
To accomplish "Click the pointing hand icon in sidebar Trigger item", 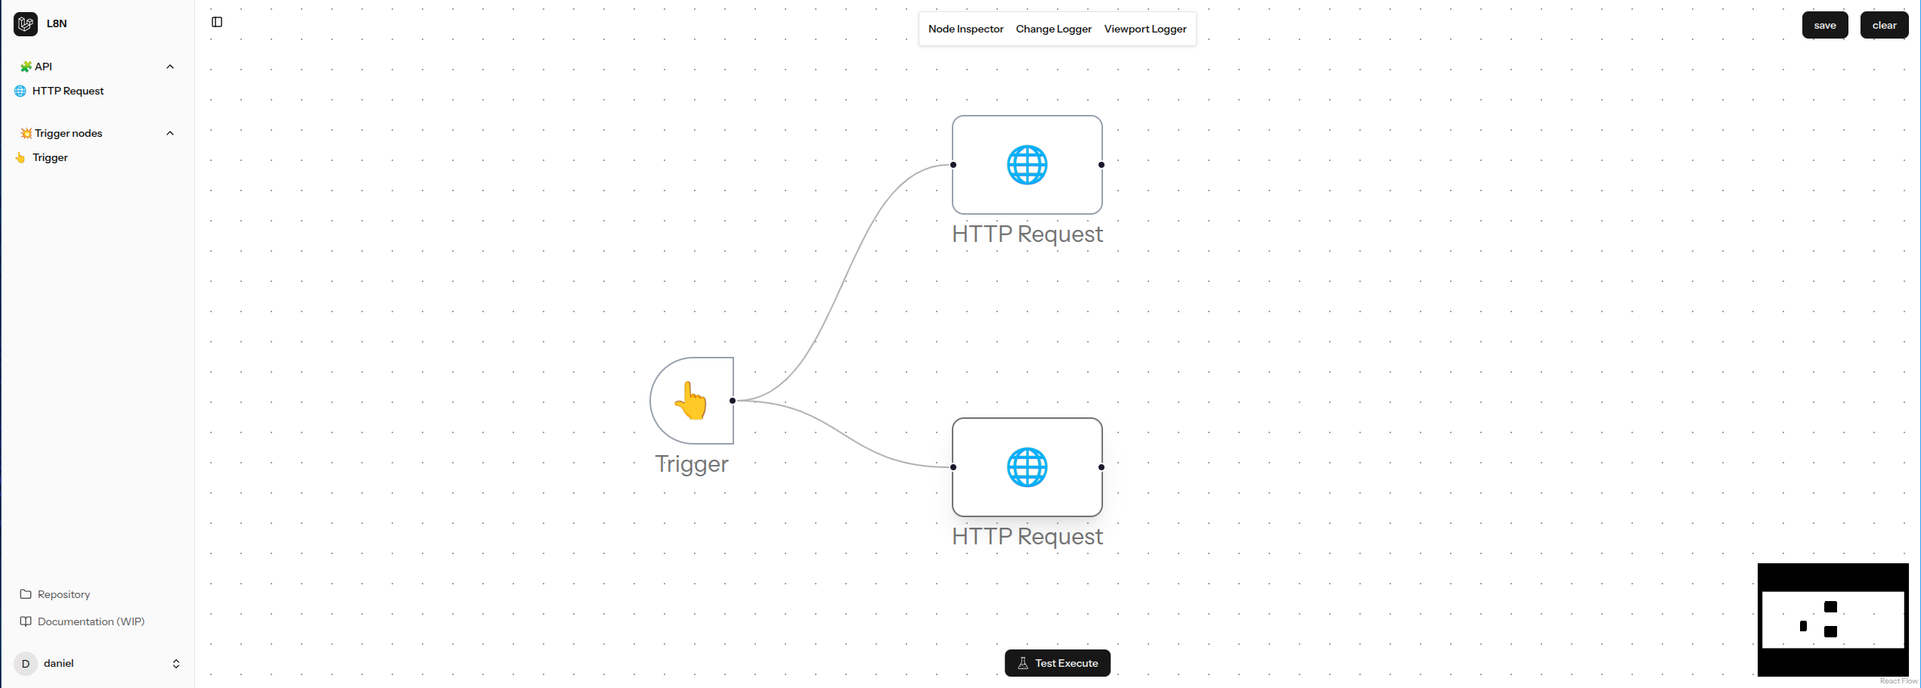I will [20, 157].
